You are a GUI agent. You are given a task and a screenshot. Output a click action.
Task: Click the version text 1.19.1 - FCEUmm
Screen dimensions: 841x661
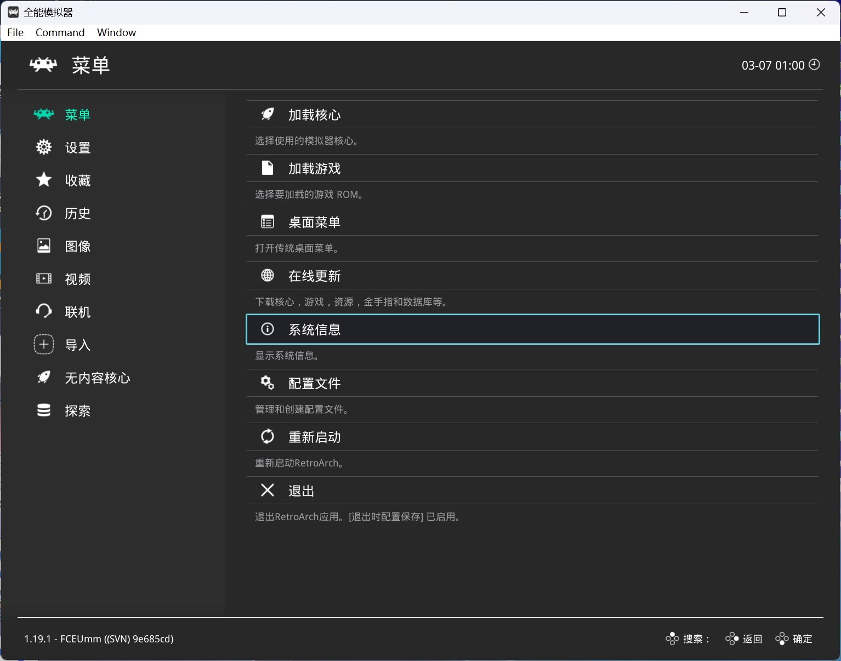tap(99, 639)
